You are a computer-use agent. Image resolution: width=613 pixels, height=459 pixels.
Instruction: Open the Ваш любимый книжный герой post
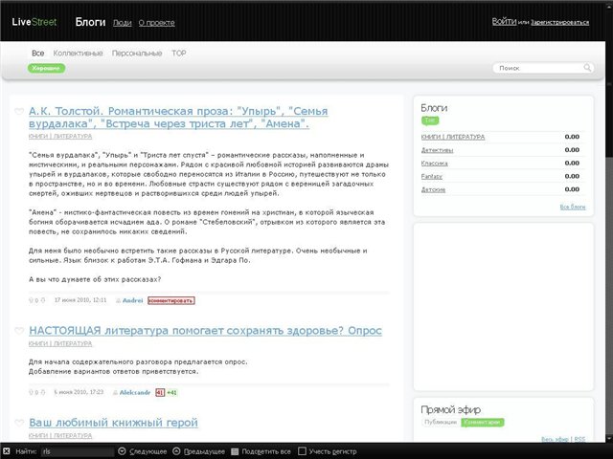click(x=113, y=423)
